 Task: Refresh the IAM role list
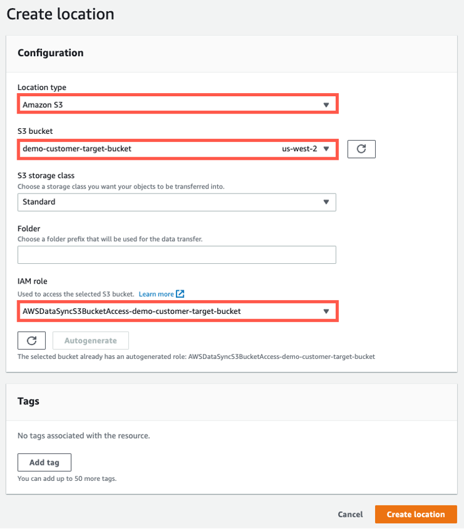tap(31, 340)
